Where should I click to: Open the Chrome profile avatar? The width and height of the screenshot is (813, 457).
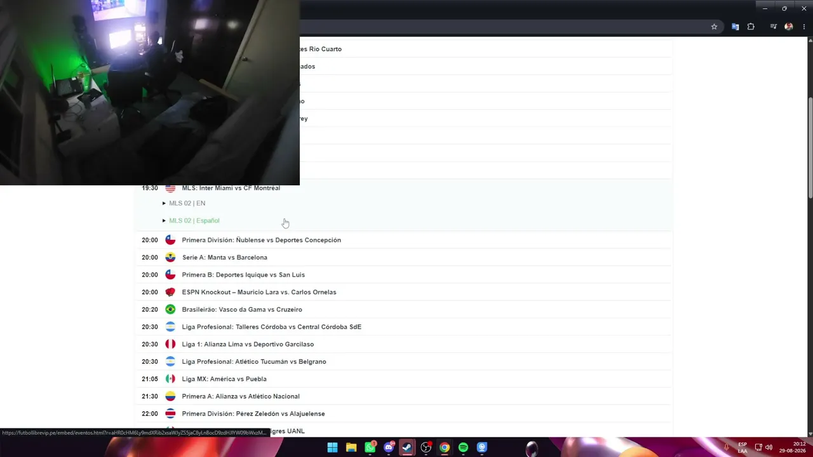[x=789, y=27]
